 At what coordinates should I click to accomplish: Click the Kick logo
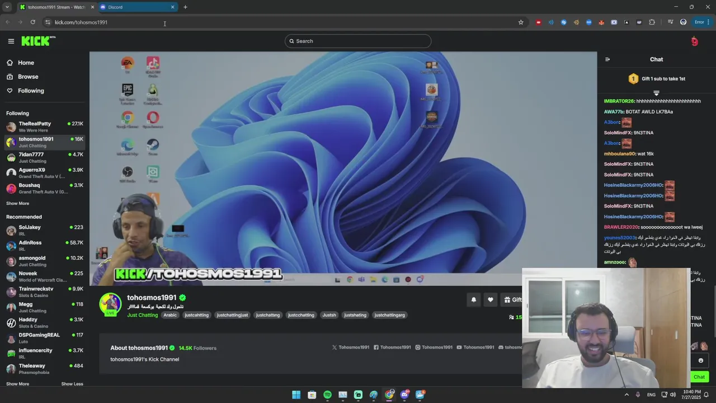[38, 41]
